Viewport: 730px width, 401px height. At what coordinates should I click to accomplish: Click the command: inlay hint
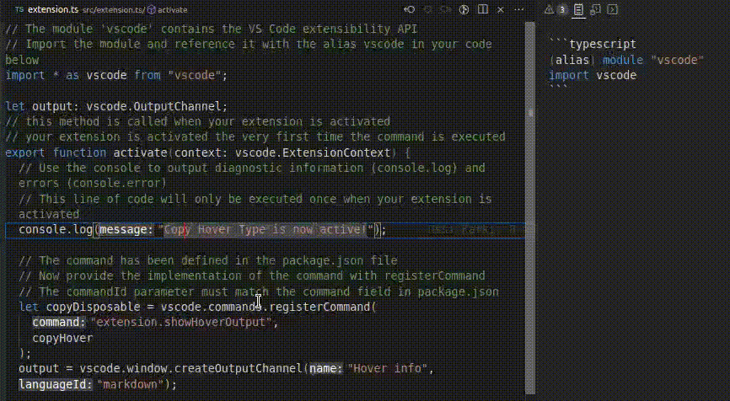[59, 322]
